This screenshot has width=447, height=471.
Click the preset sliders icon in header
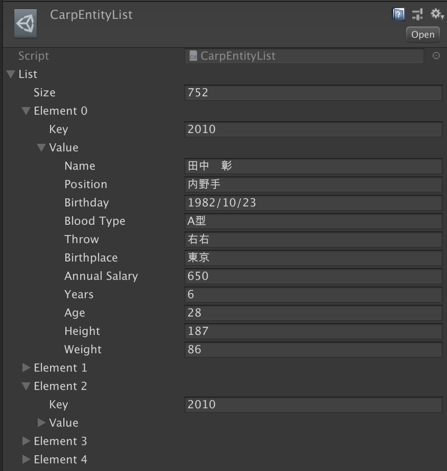417,14
